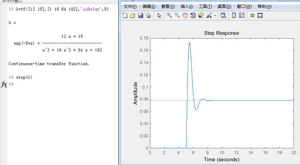The image size is (300, 165).
Task: Click the Show Plot Tools icon
Action: click(260, 15)
